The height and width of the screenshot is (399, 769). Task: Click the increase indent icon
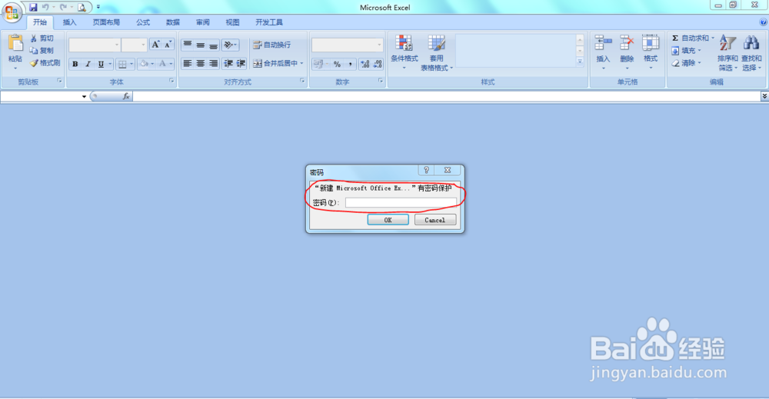coord(241,64)
